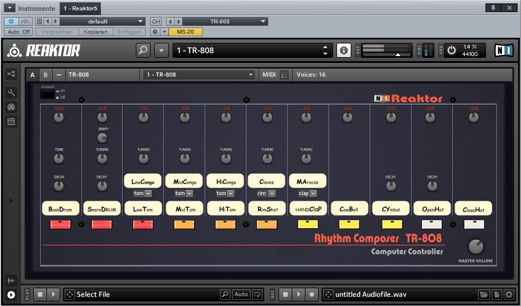Toggle the plugin power bypass button
Screen dimensions: 521x306
(x=11, y=22)
